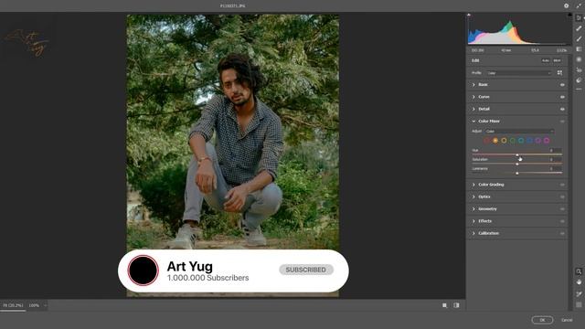Click the Luminance slider handle

[x=517, y=173]
